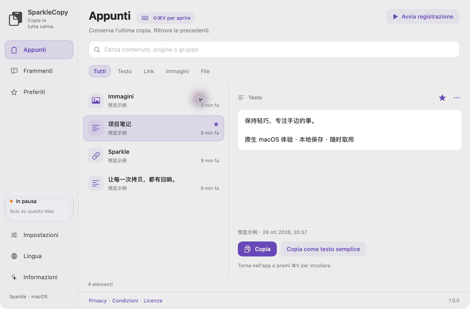
Task: Switch to the Link filter tab
Action: (x=149, y=71)
